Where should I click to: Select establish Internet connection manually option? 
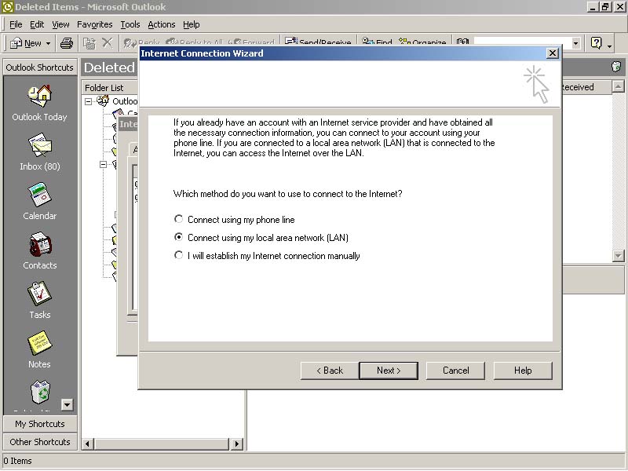pyautogui.click(x=179, y=255)
